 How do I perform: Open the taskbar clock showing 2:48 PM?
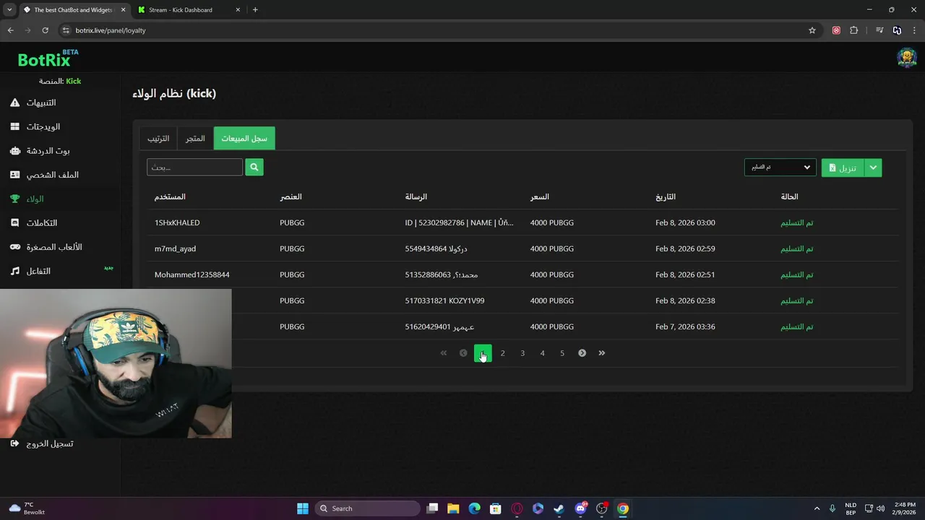pos(905,508)
